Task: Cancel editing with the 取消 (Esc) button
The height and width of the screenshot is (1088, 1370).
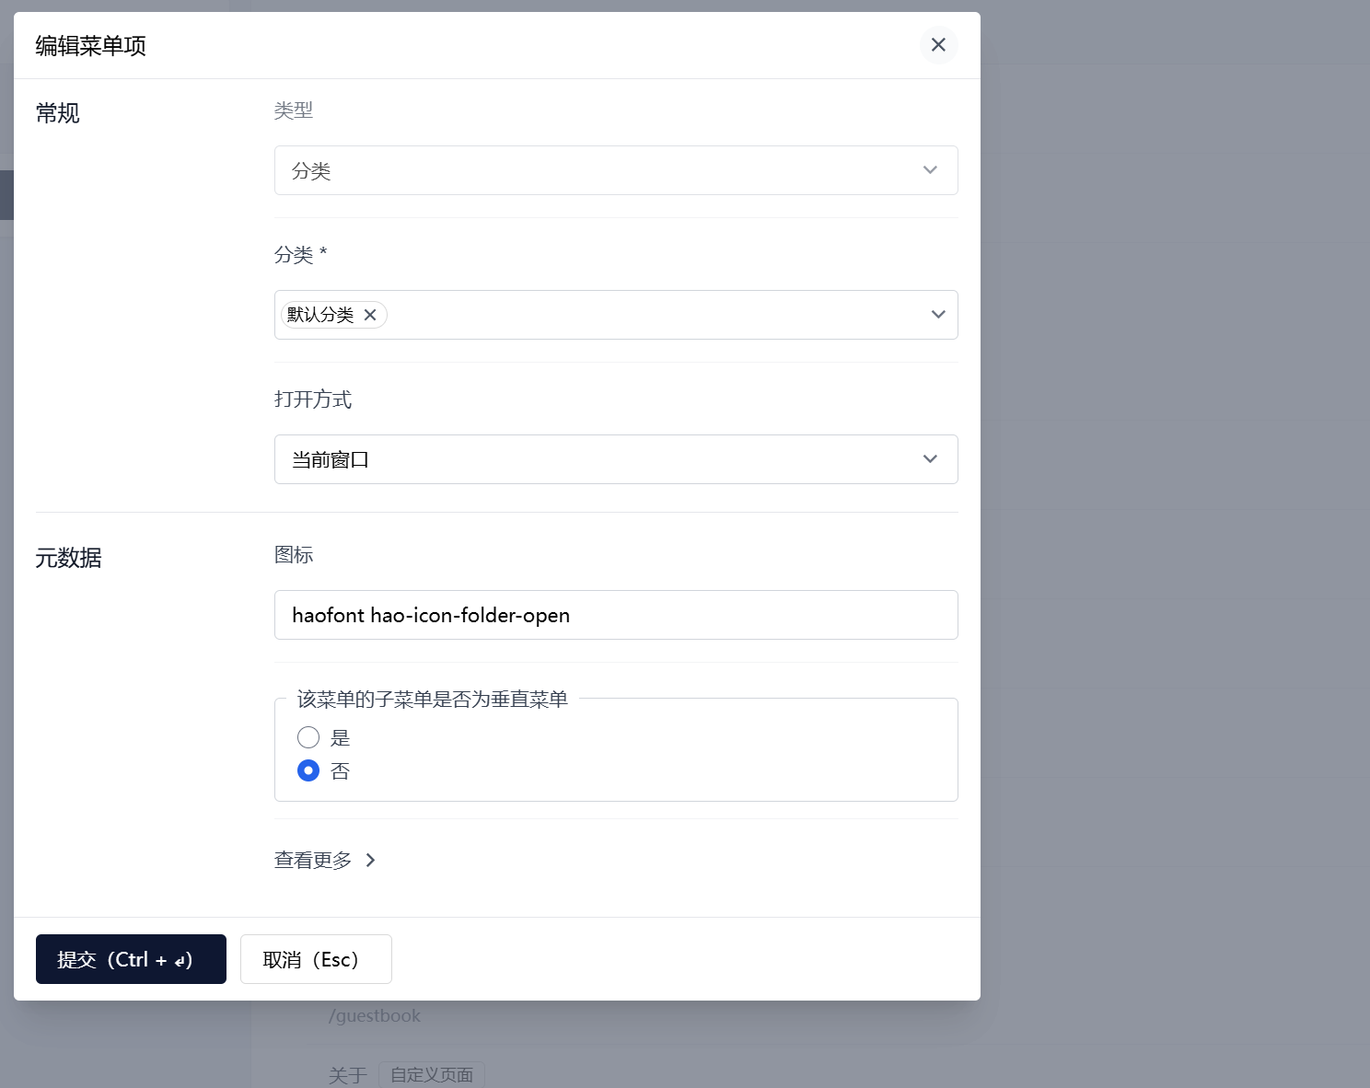Action: tap(316, 959)
